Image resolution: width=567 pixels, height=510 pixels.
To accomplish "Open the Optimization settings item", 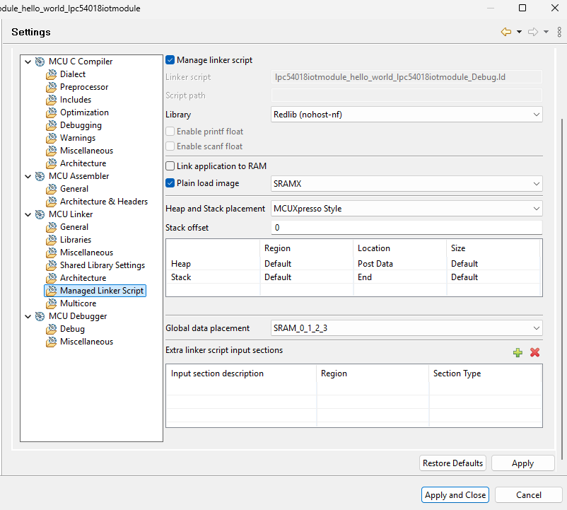I will pos(84,112).
